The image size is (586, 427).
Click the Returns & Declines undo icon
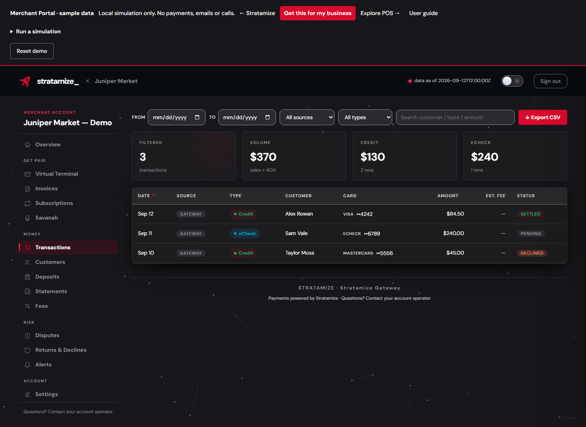28,350
